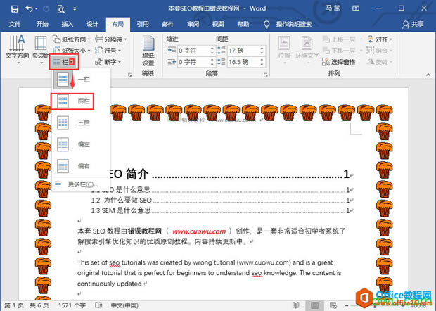Open the 文字方向 text direction tool

point(18,49)
